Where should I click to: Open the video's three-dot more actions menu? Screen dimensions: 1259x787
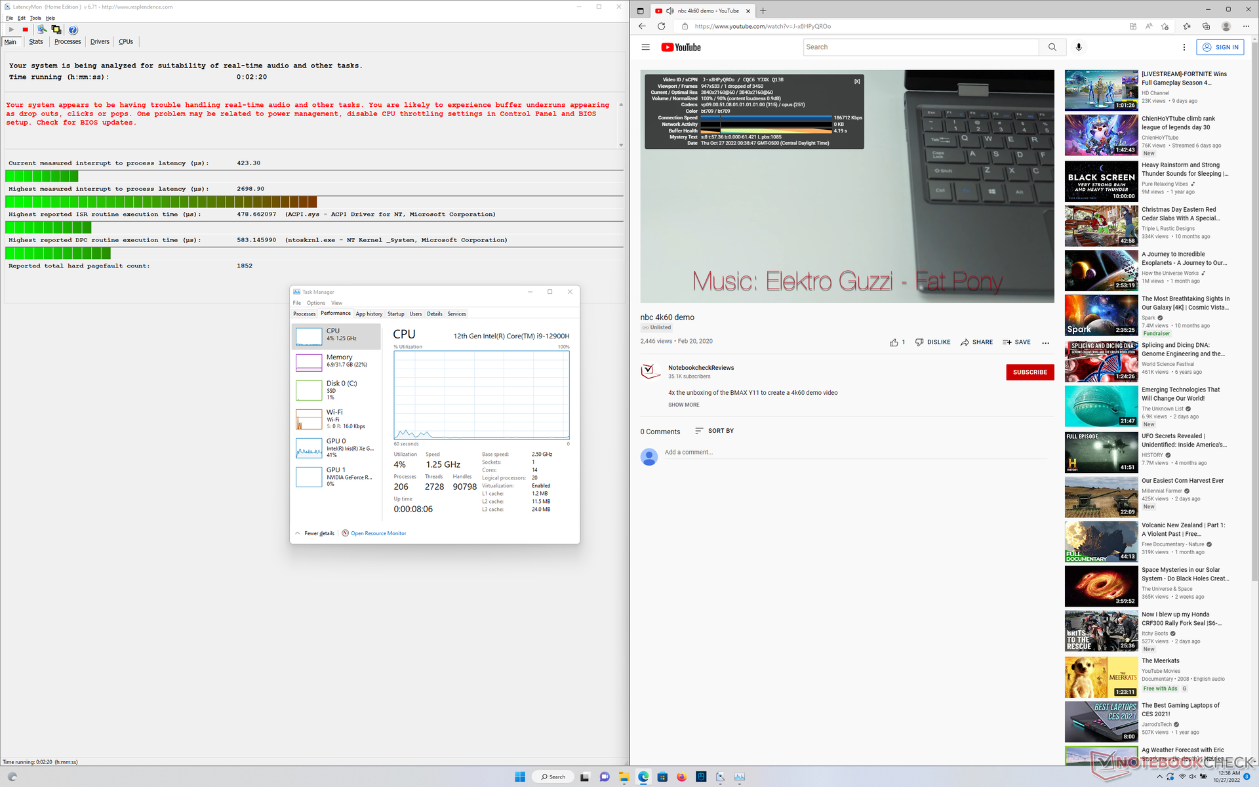click(1045, 342)
